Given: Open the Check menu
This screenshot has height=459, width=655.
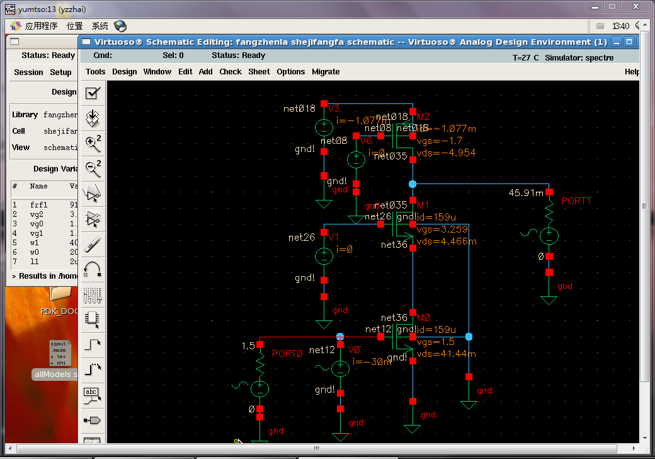Looking at the screenshot, I should 230,72.
